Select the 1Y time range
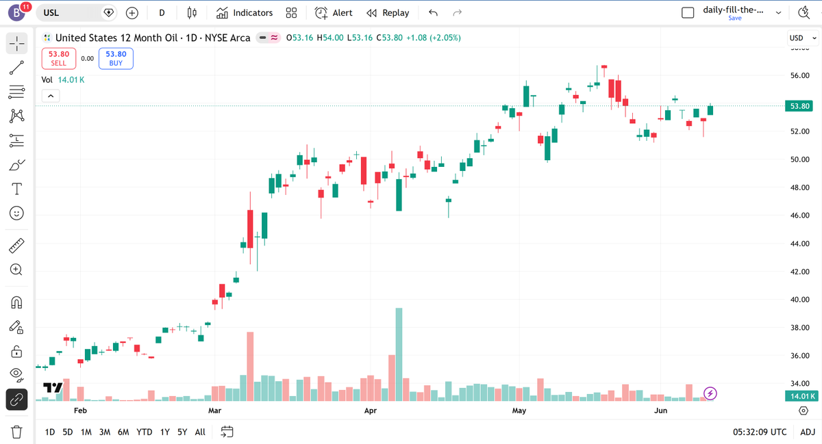Image resolution: width=822 pixels, height=444 pixels. (165, 432)
